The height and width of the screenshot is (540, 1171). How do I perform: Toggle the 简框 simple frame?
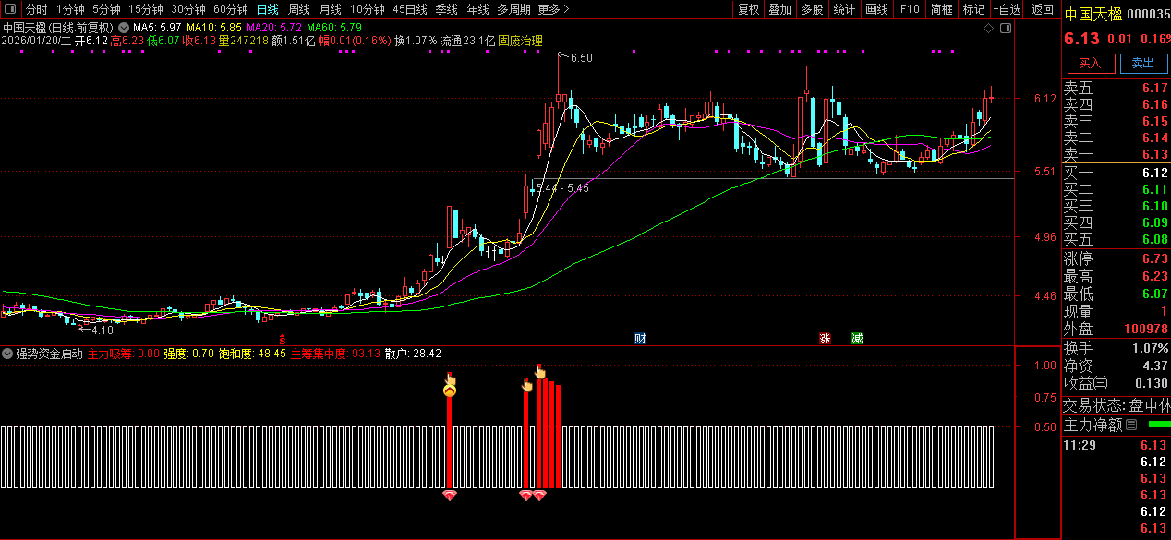tap(941, 9)
